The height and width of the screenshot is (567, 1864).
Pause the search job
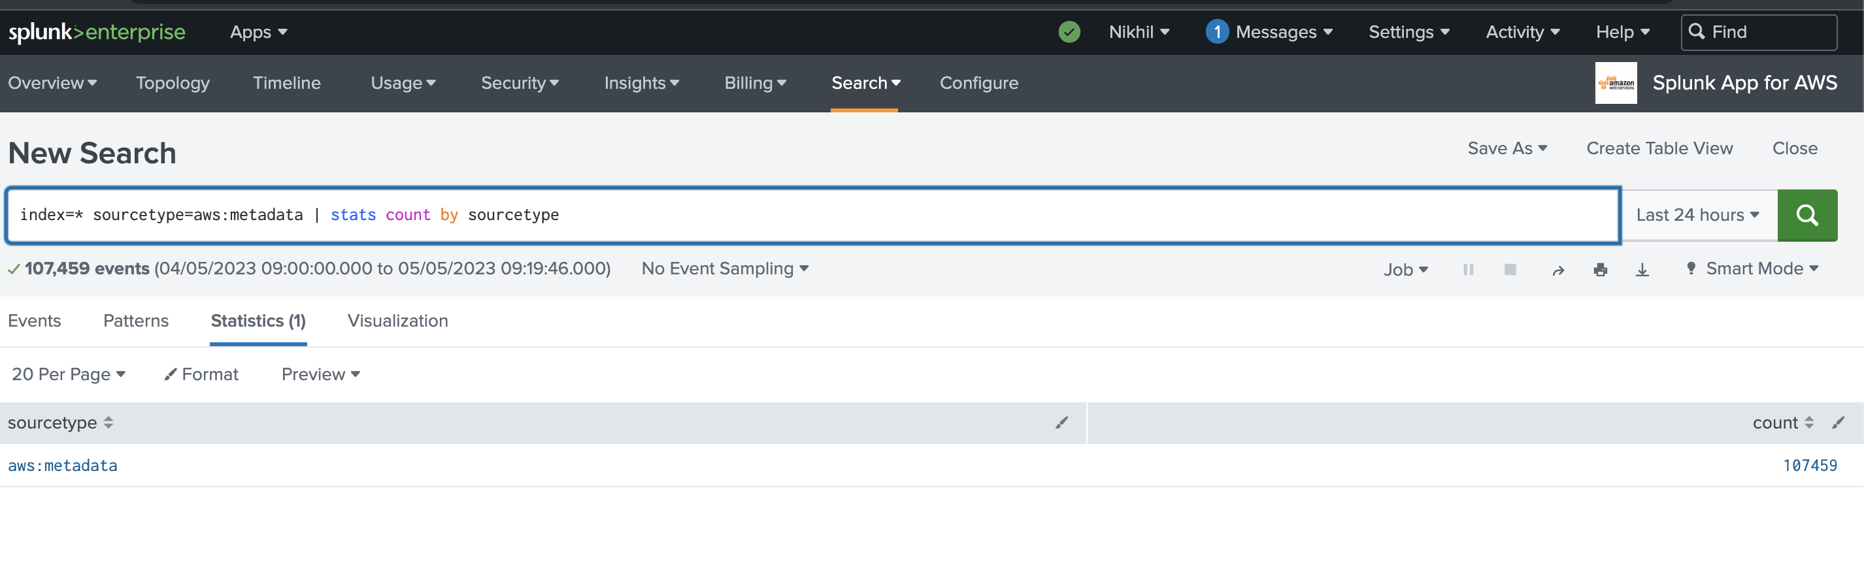tap(1468, 270)
